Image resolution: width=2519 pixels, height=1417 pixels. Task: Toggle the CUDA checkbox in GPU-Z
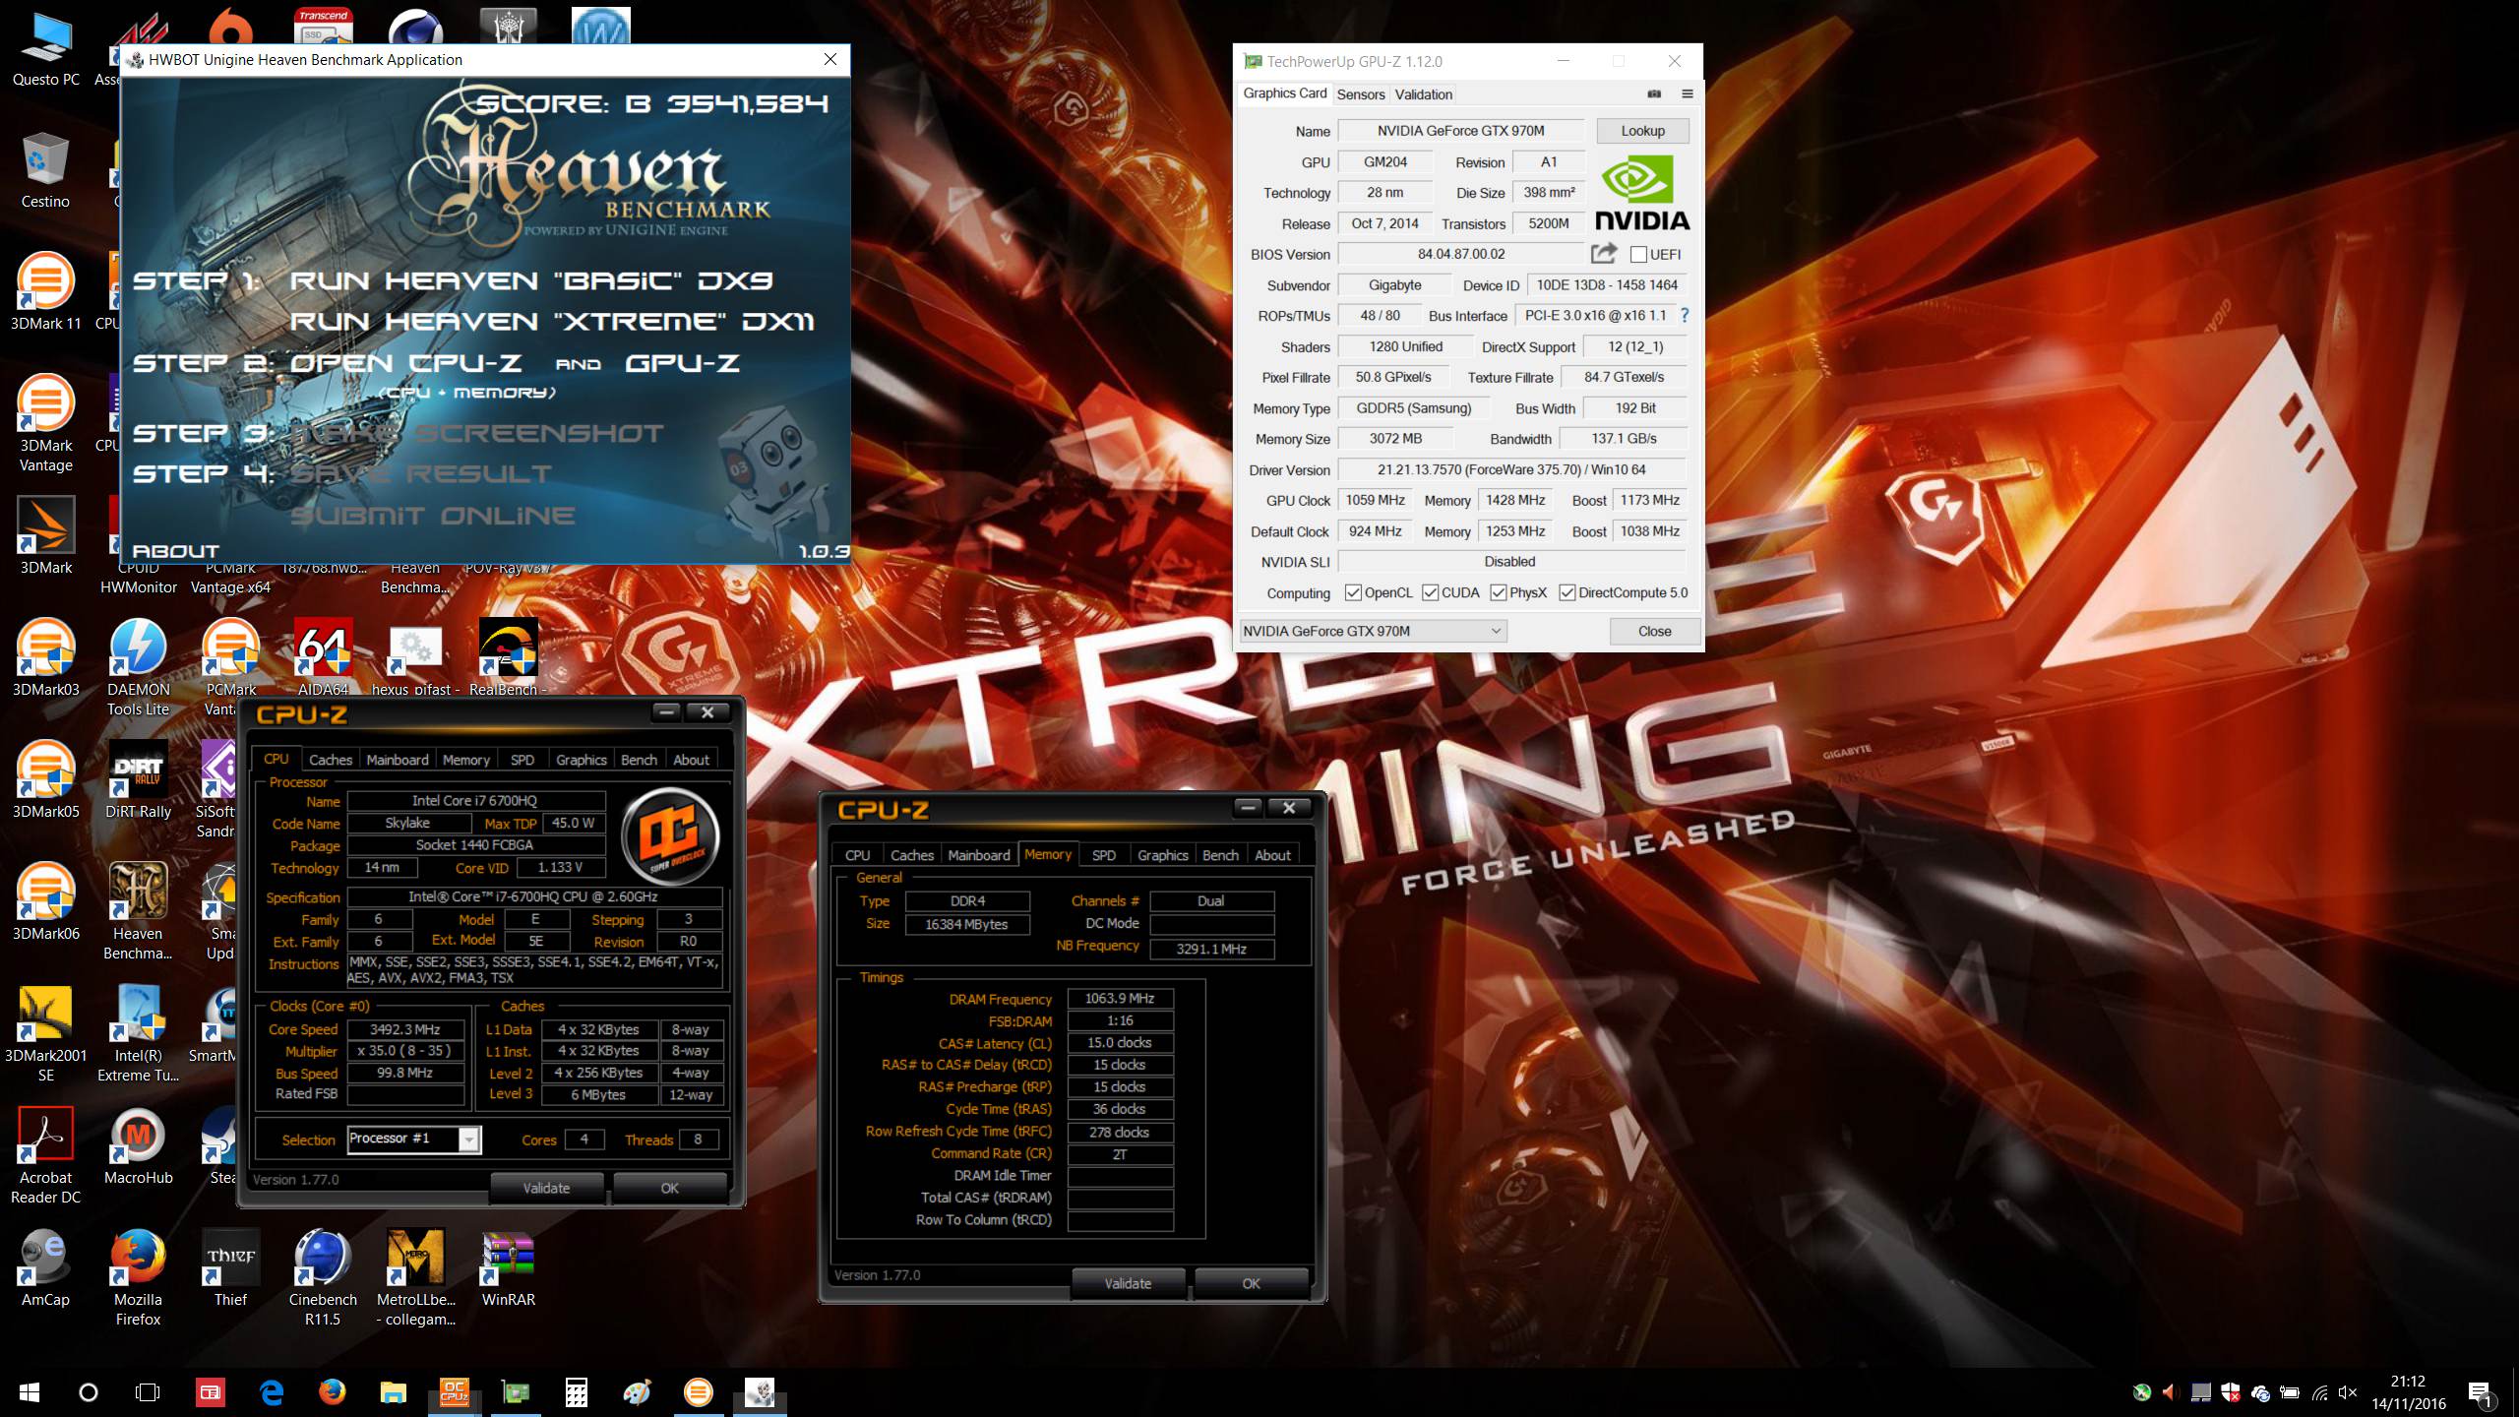click(1430, 592)
